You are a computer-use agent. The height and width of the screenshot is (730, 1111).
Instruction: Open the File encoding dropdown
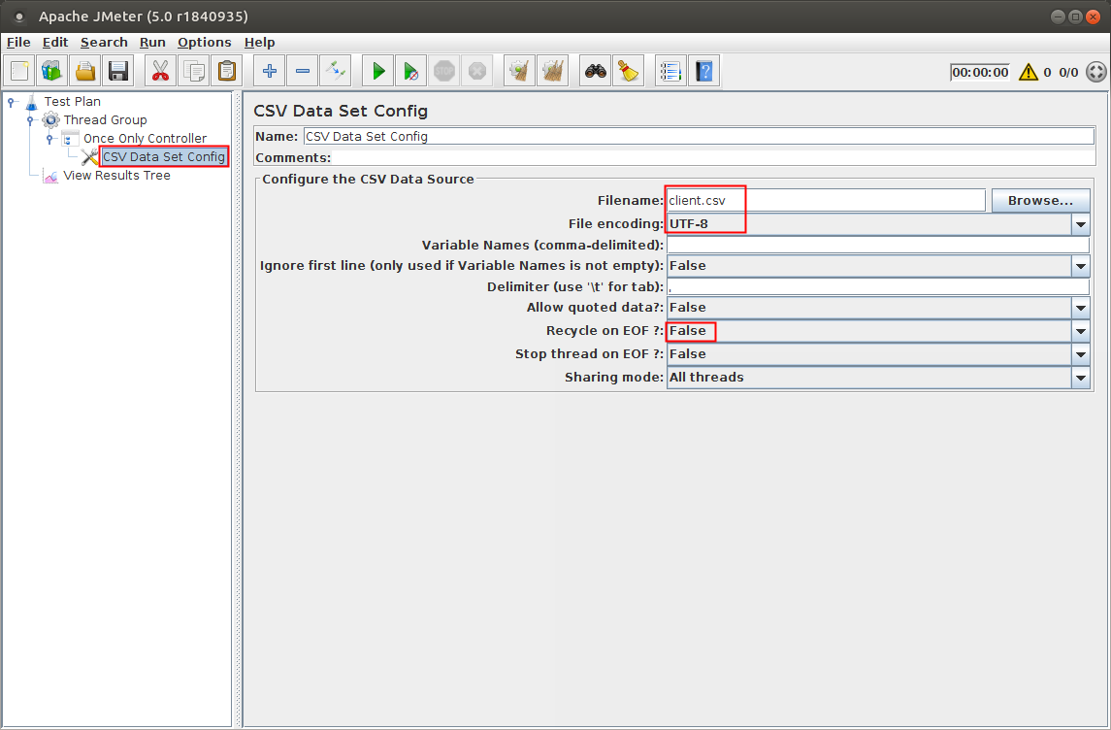[1081, 224]
